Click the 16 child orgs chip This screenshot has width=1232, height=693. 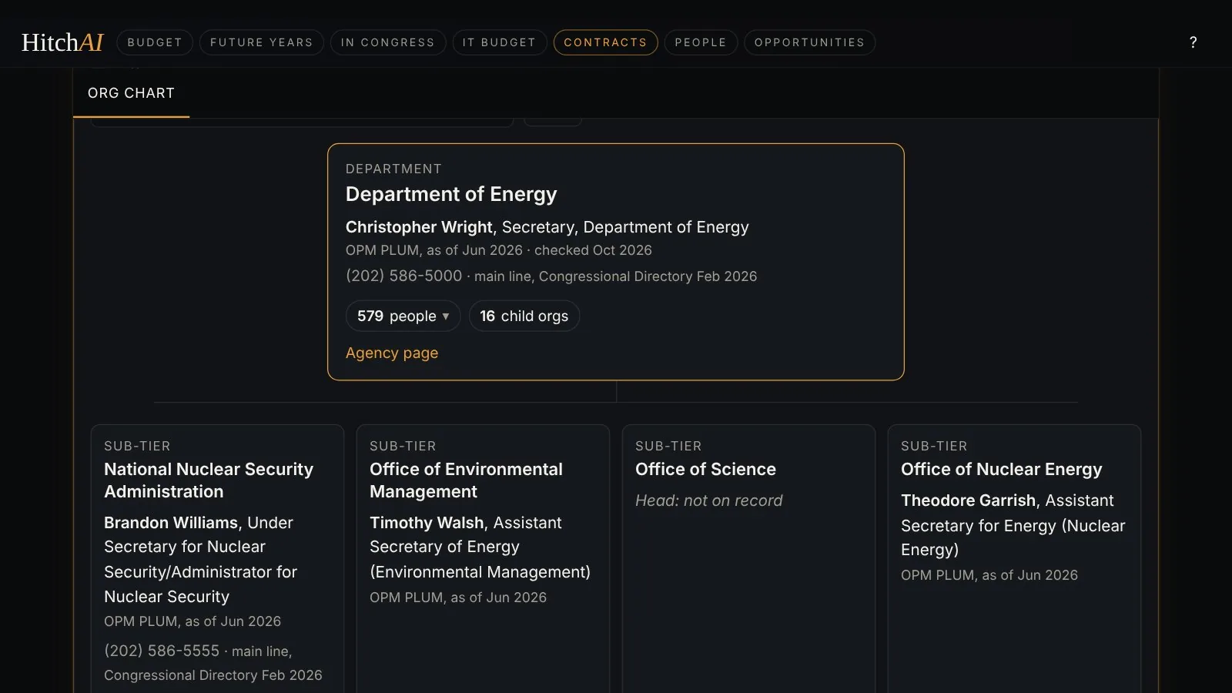click(524, 316)
